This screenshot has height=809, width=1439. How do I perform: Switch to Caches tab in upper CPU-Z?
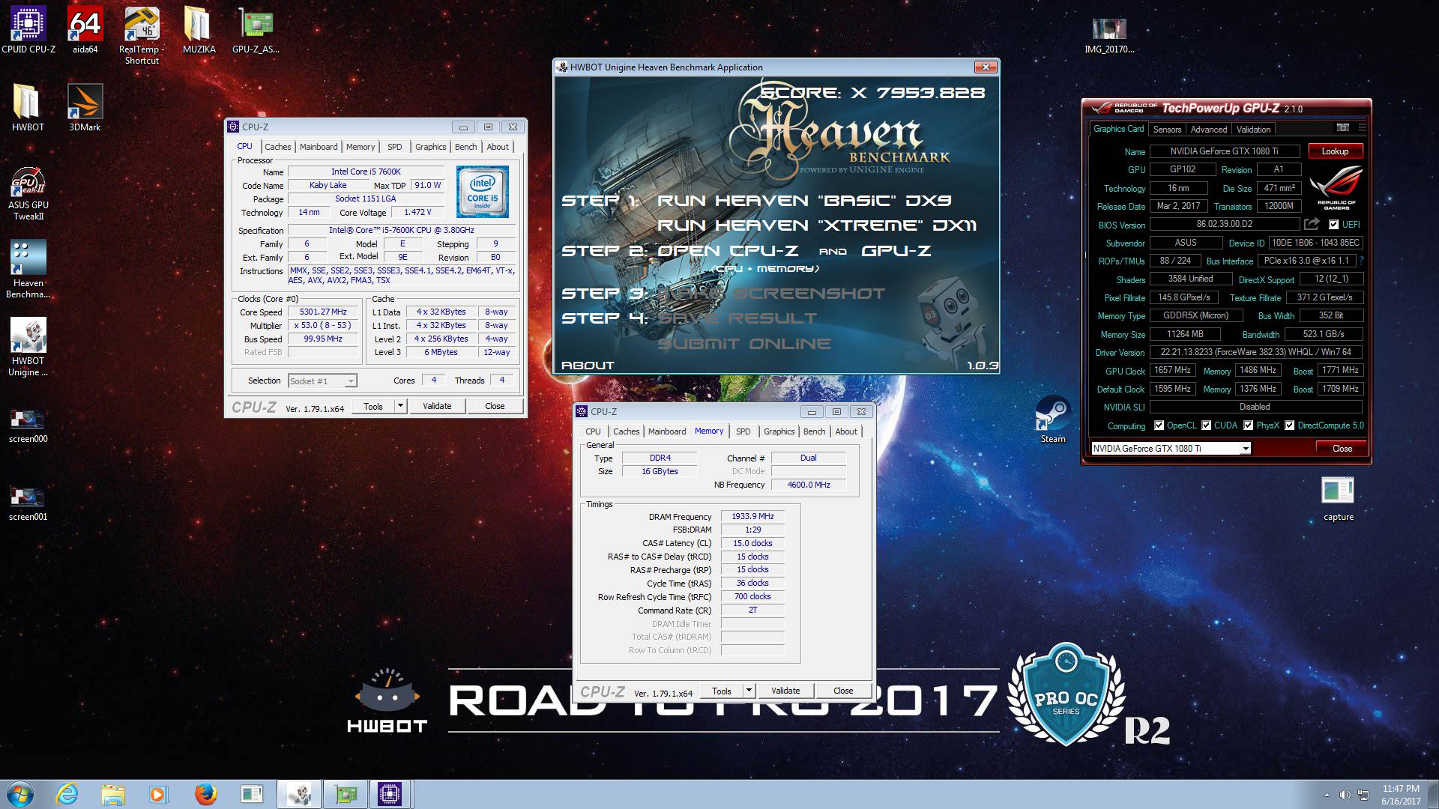[x=277, y=147]
